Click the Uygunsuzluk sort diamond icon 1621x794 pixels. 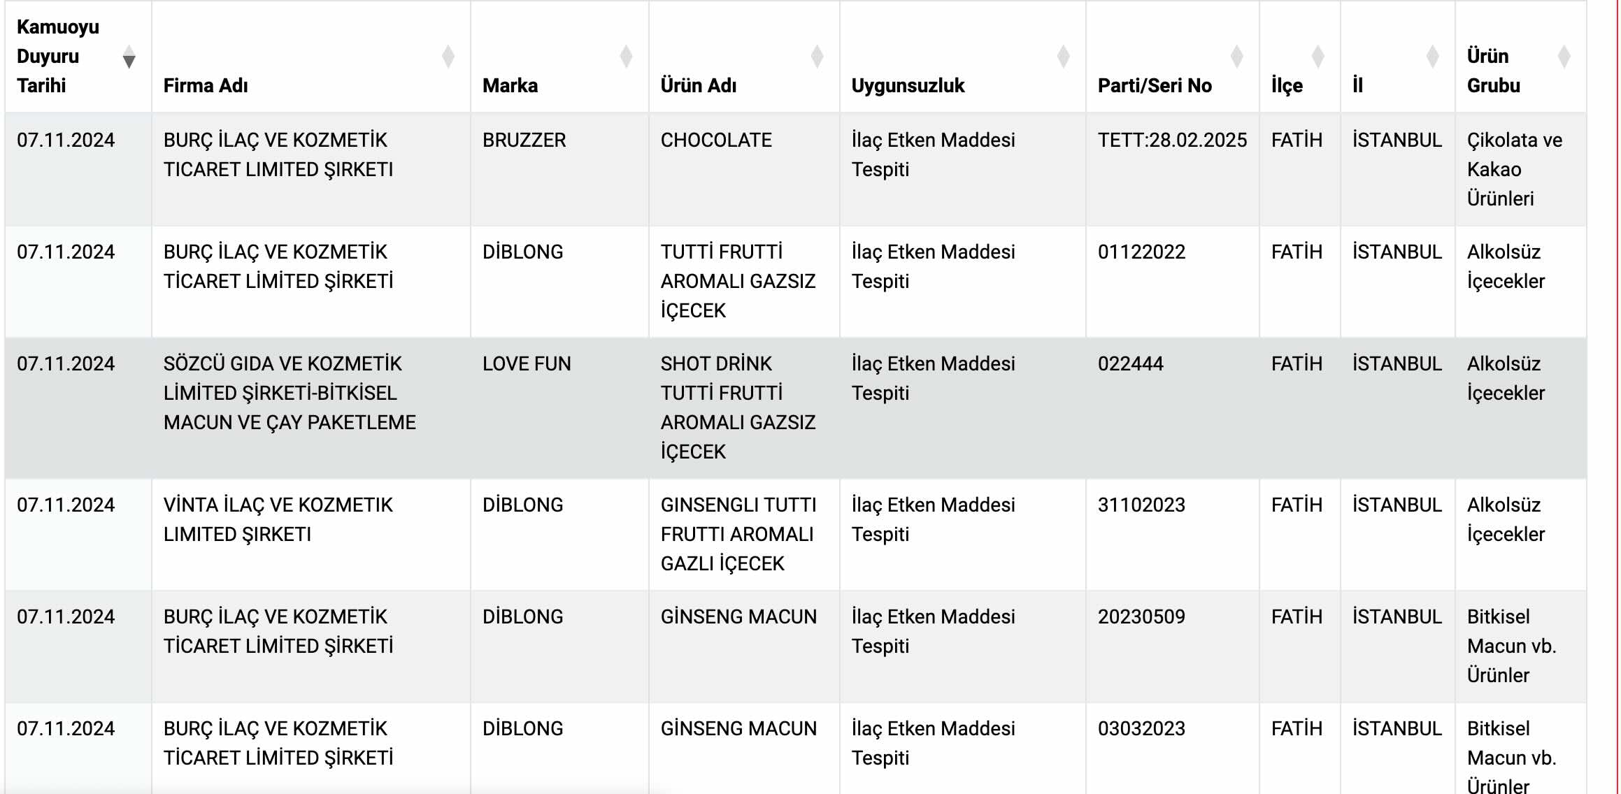tap(1063, 57)
